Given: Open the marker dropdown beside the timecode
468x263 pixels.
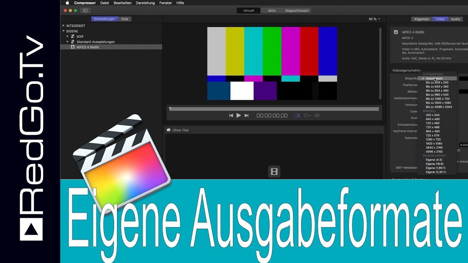Looking at the screenshot, I should (307, 115).
